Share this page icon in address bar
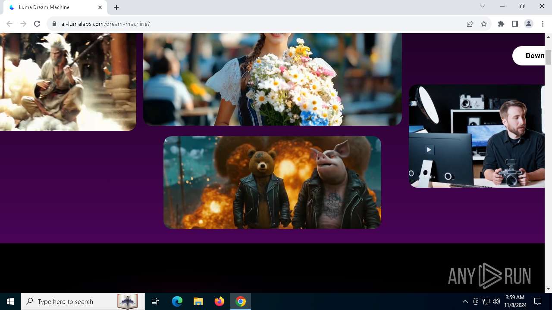Image resolution: width=552 pixels, height=310 pixels. tap(470, 24)
